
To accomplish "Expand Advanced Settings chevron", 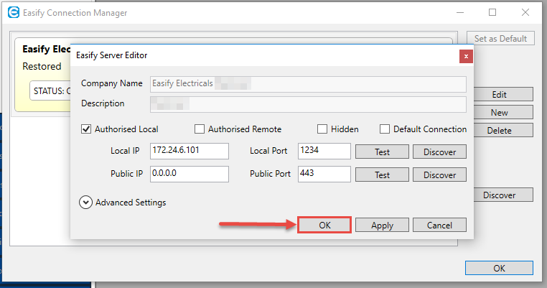I will (x=86, y=203).
